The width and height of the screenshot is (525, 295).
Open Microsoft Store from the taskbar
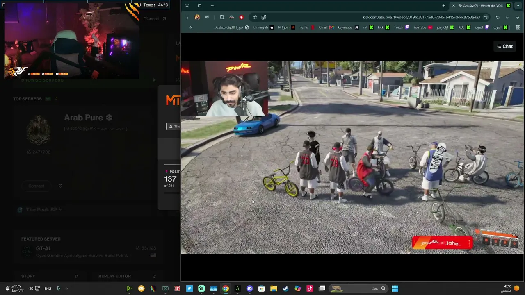pyautogui.click(x=261, y=288)
